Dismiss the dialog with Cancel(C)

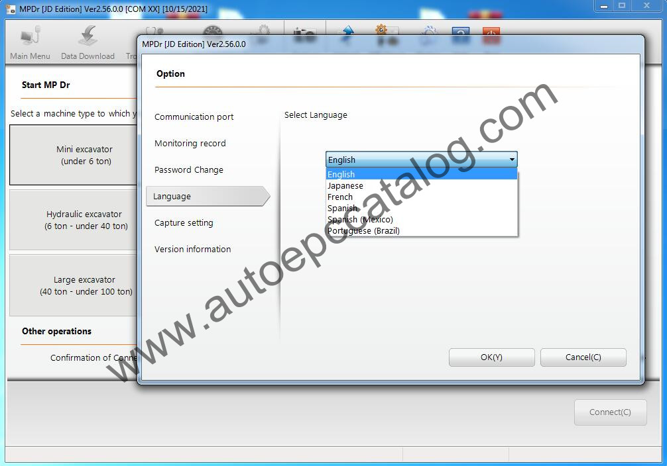[583, 357]
